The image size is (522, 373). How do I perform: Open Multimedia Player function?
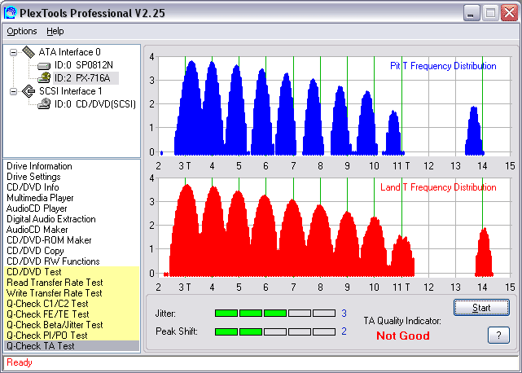pyautogui.click(x=40, y=198)
